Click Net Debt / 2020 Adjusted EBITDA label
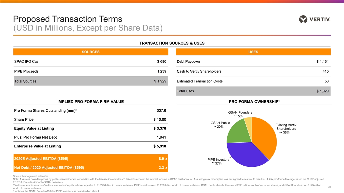344x193 pixels. coord(49,168)
